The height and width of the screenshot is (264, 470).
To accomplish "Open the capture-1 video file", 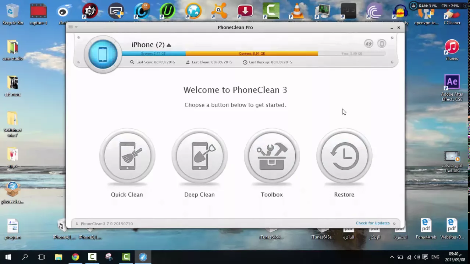I will point(38,14).
